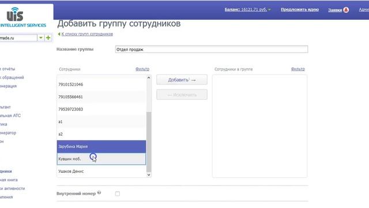The height and width of the screenshot is (208, 369).
Task: Click the UIS Intelligent Services logo
Action: click(23, 17)
